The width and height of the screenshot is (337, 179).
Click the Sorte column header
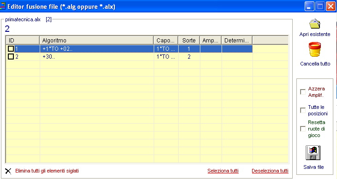pos(189,41)
